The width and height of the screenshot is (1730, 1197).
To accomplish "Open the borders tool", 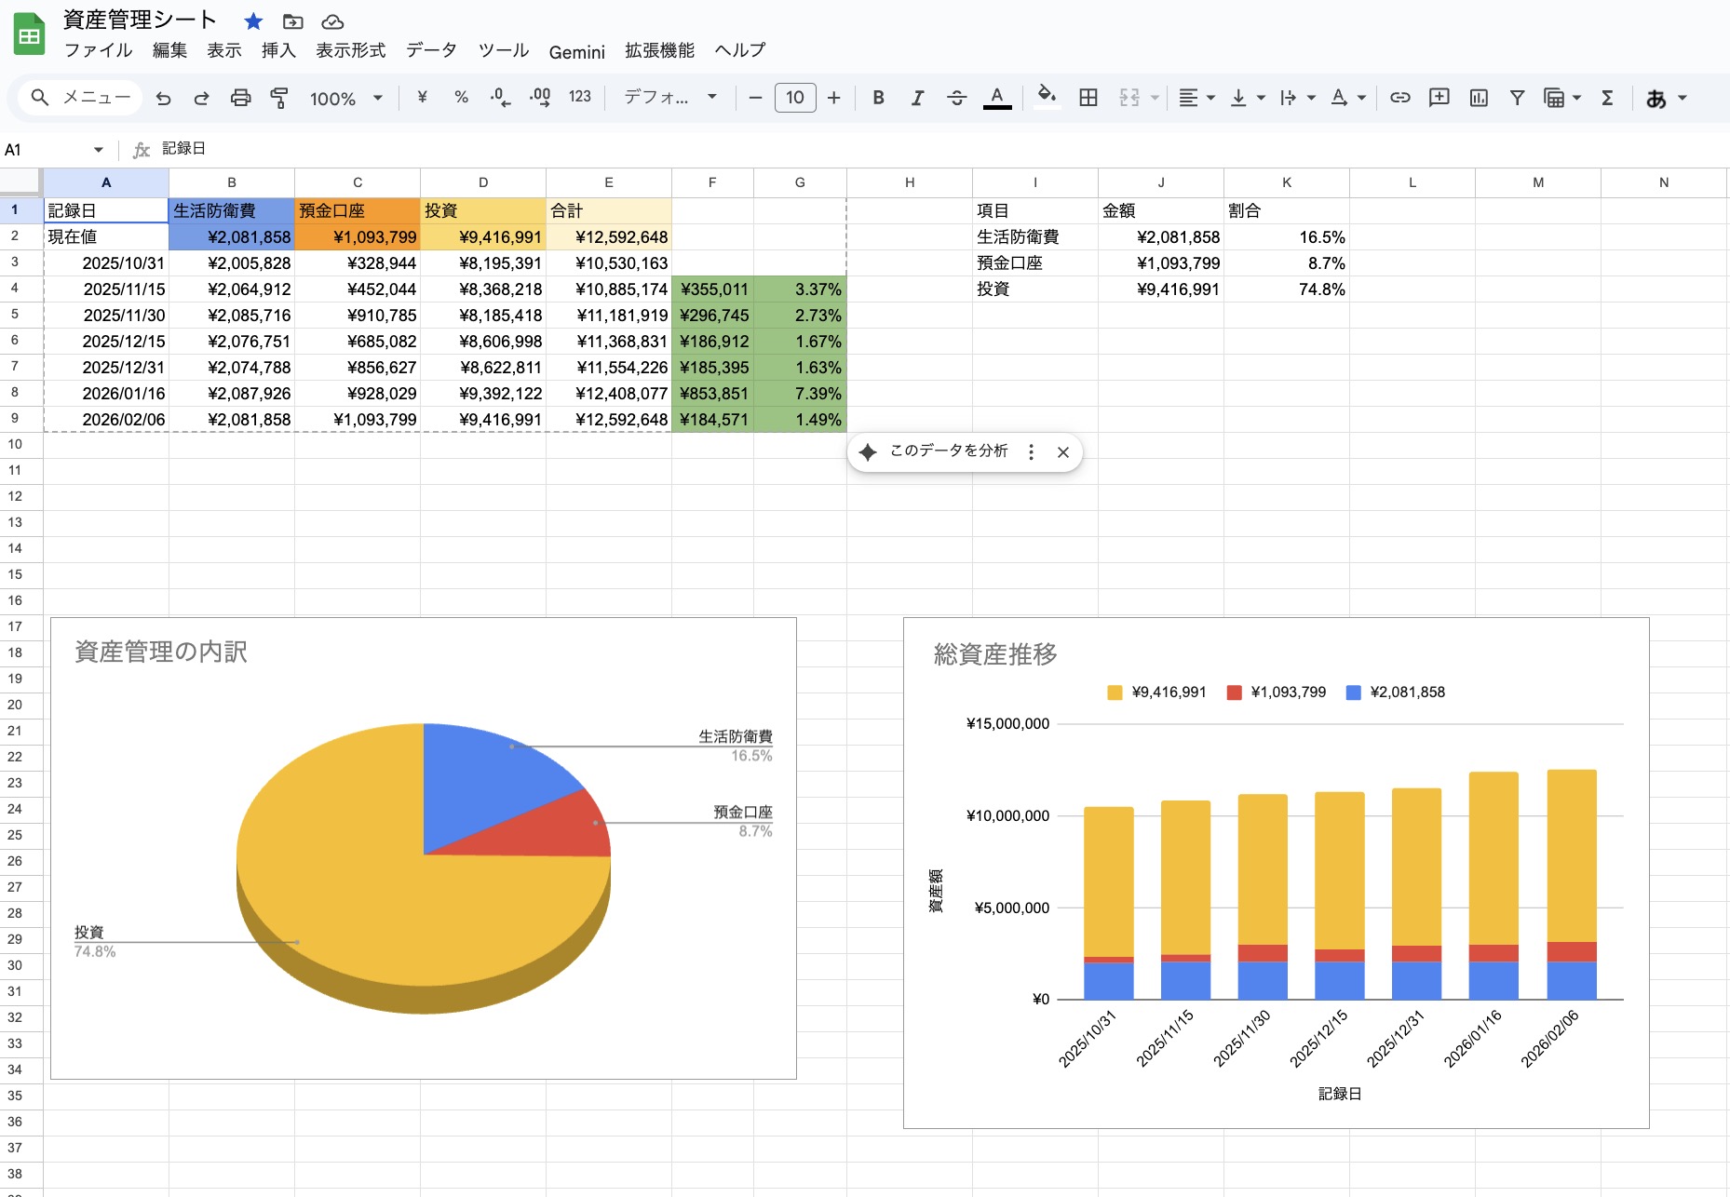I will coord(1087,97).
